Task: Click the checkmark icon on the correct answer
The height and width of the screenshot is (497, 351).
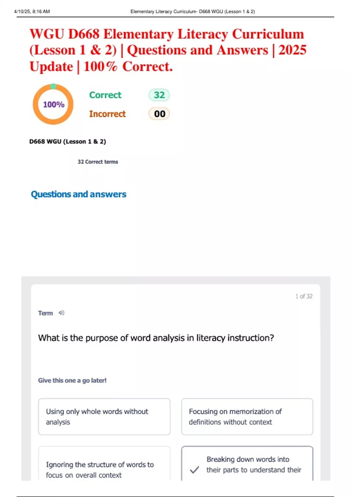Action: pyautogui.click(x=195, y=470)
